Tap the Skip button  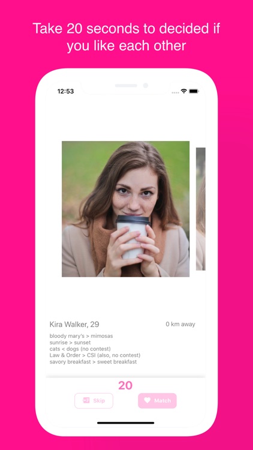[94, 400]
